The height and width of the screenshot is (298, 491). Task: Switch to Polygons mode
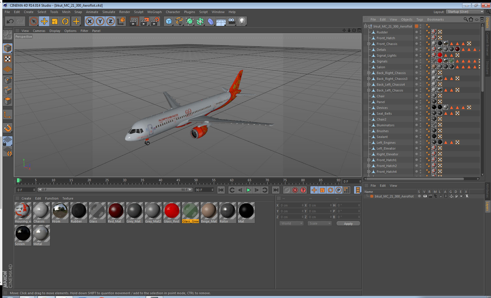coord(8,101)
